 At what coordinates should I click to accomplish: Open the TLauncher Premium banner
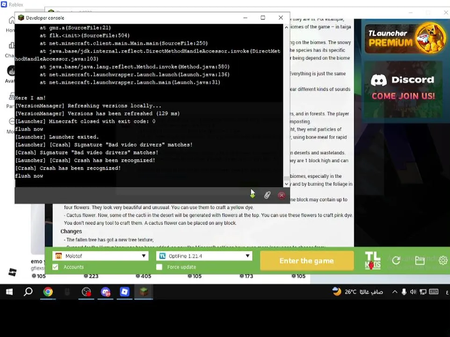click(x=405, y=39)
